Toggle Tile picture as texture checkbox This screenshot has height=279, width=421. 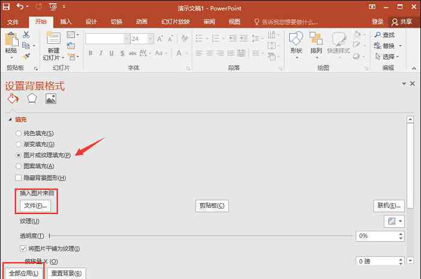click(23, 248)
